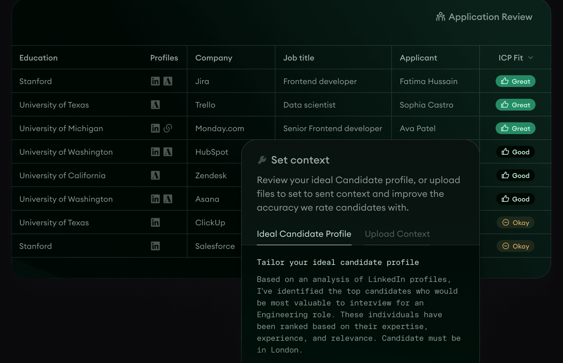Click the Education column header
The height and width of the screenshot is (363, 563).
point(38,58)
